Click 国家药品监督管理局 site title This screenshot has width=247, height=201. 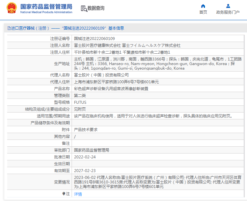tap(46, 7)
